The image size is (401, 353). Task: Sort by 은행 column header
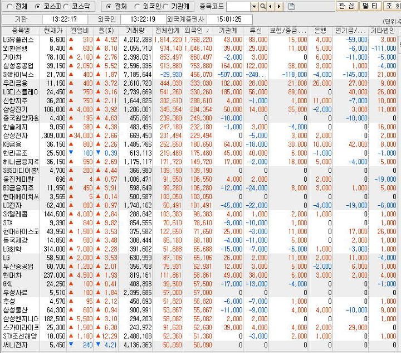click(x=320, y=31)
